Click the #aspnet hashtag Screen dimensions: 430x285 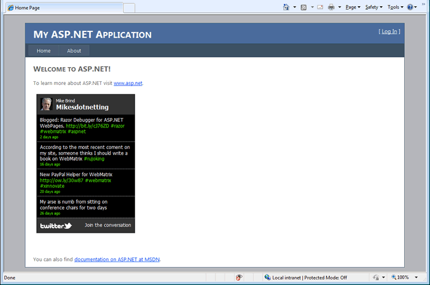point(77,131)
